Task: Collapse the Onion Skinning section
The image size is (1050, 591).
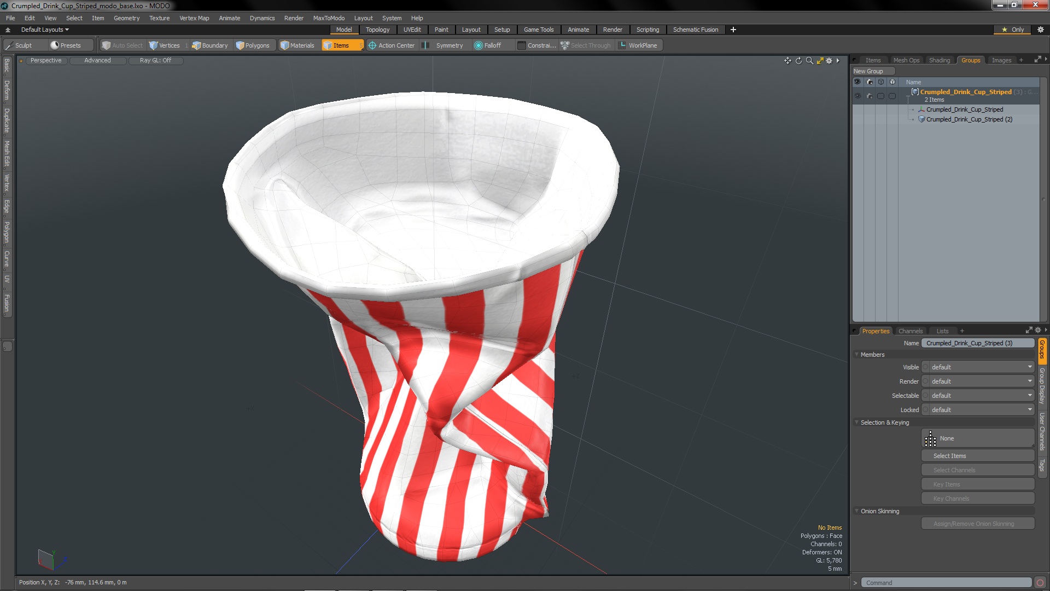Action: pos(857,511)
